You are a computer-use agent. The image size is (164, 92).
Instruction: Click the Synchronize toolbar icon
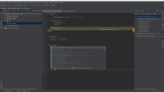[x=6, y=5]
